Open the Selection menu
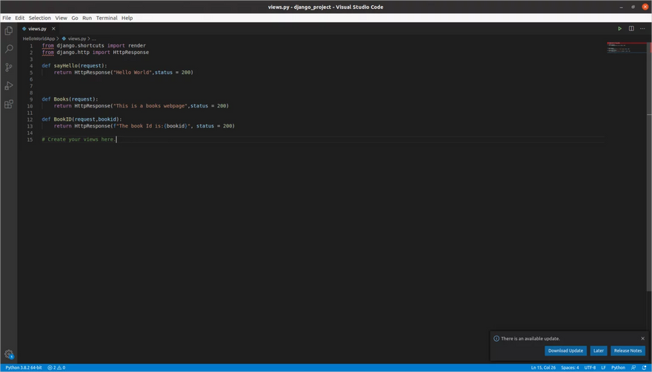The image size is (652, 372). (x=39, y=18)
